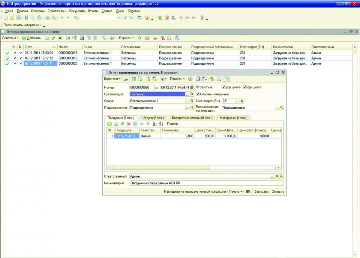Switch to Материалы (4 поз.) tab
The width and height of the screenshot is (360, 258).
coord(233,118)
